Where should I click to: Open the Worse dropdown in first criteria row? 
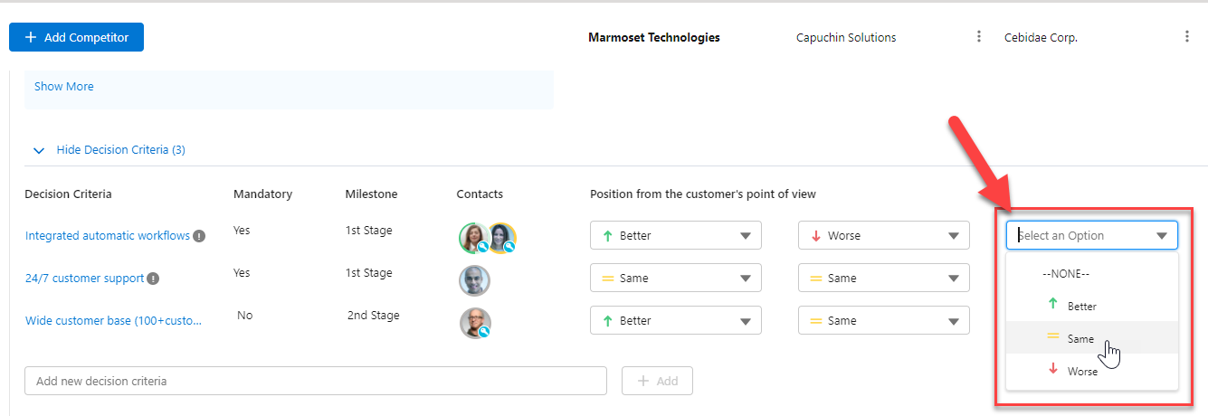(883, 236)
